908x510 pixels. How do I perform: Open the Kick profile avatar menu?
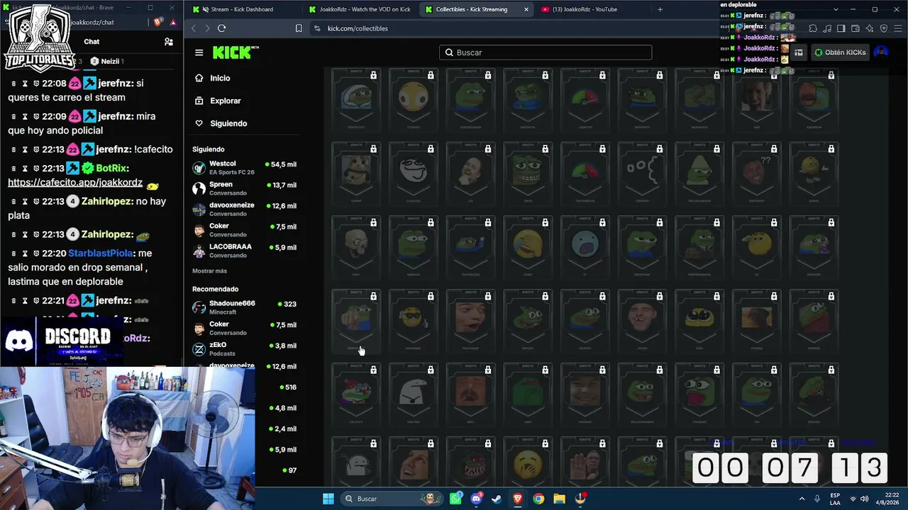[x=881, y=52]
